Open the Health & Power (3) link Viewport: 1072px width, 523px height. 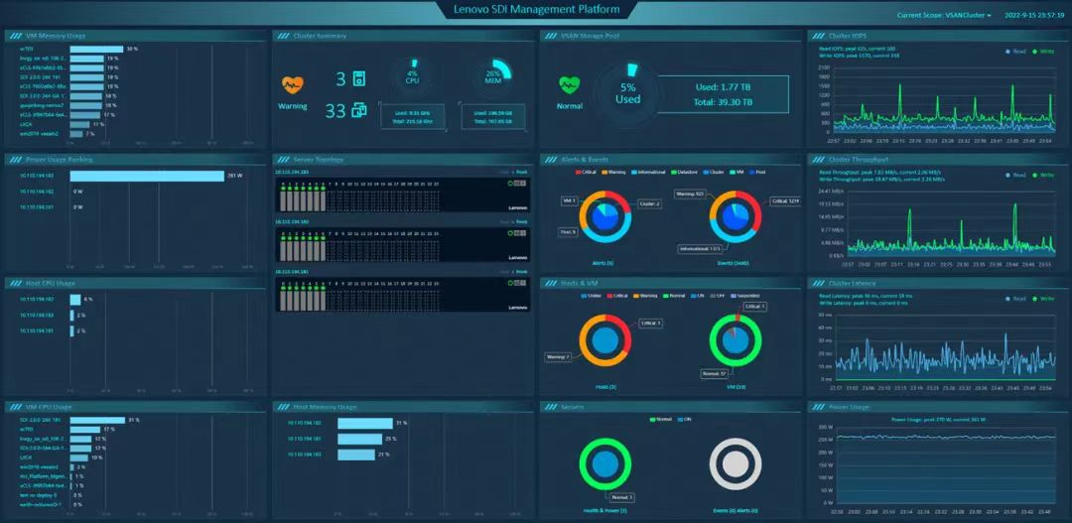605,509
